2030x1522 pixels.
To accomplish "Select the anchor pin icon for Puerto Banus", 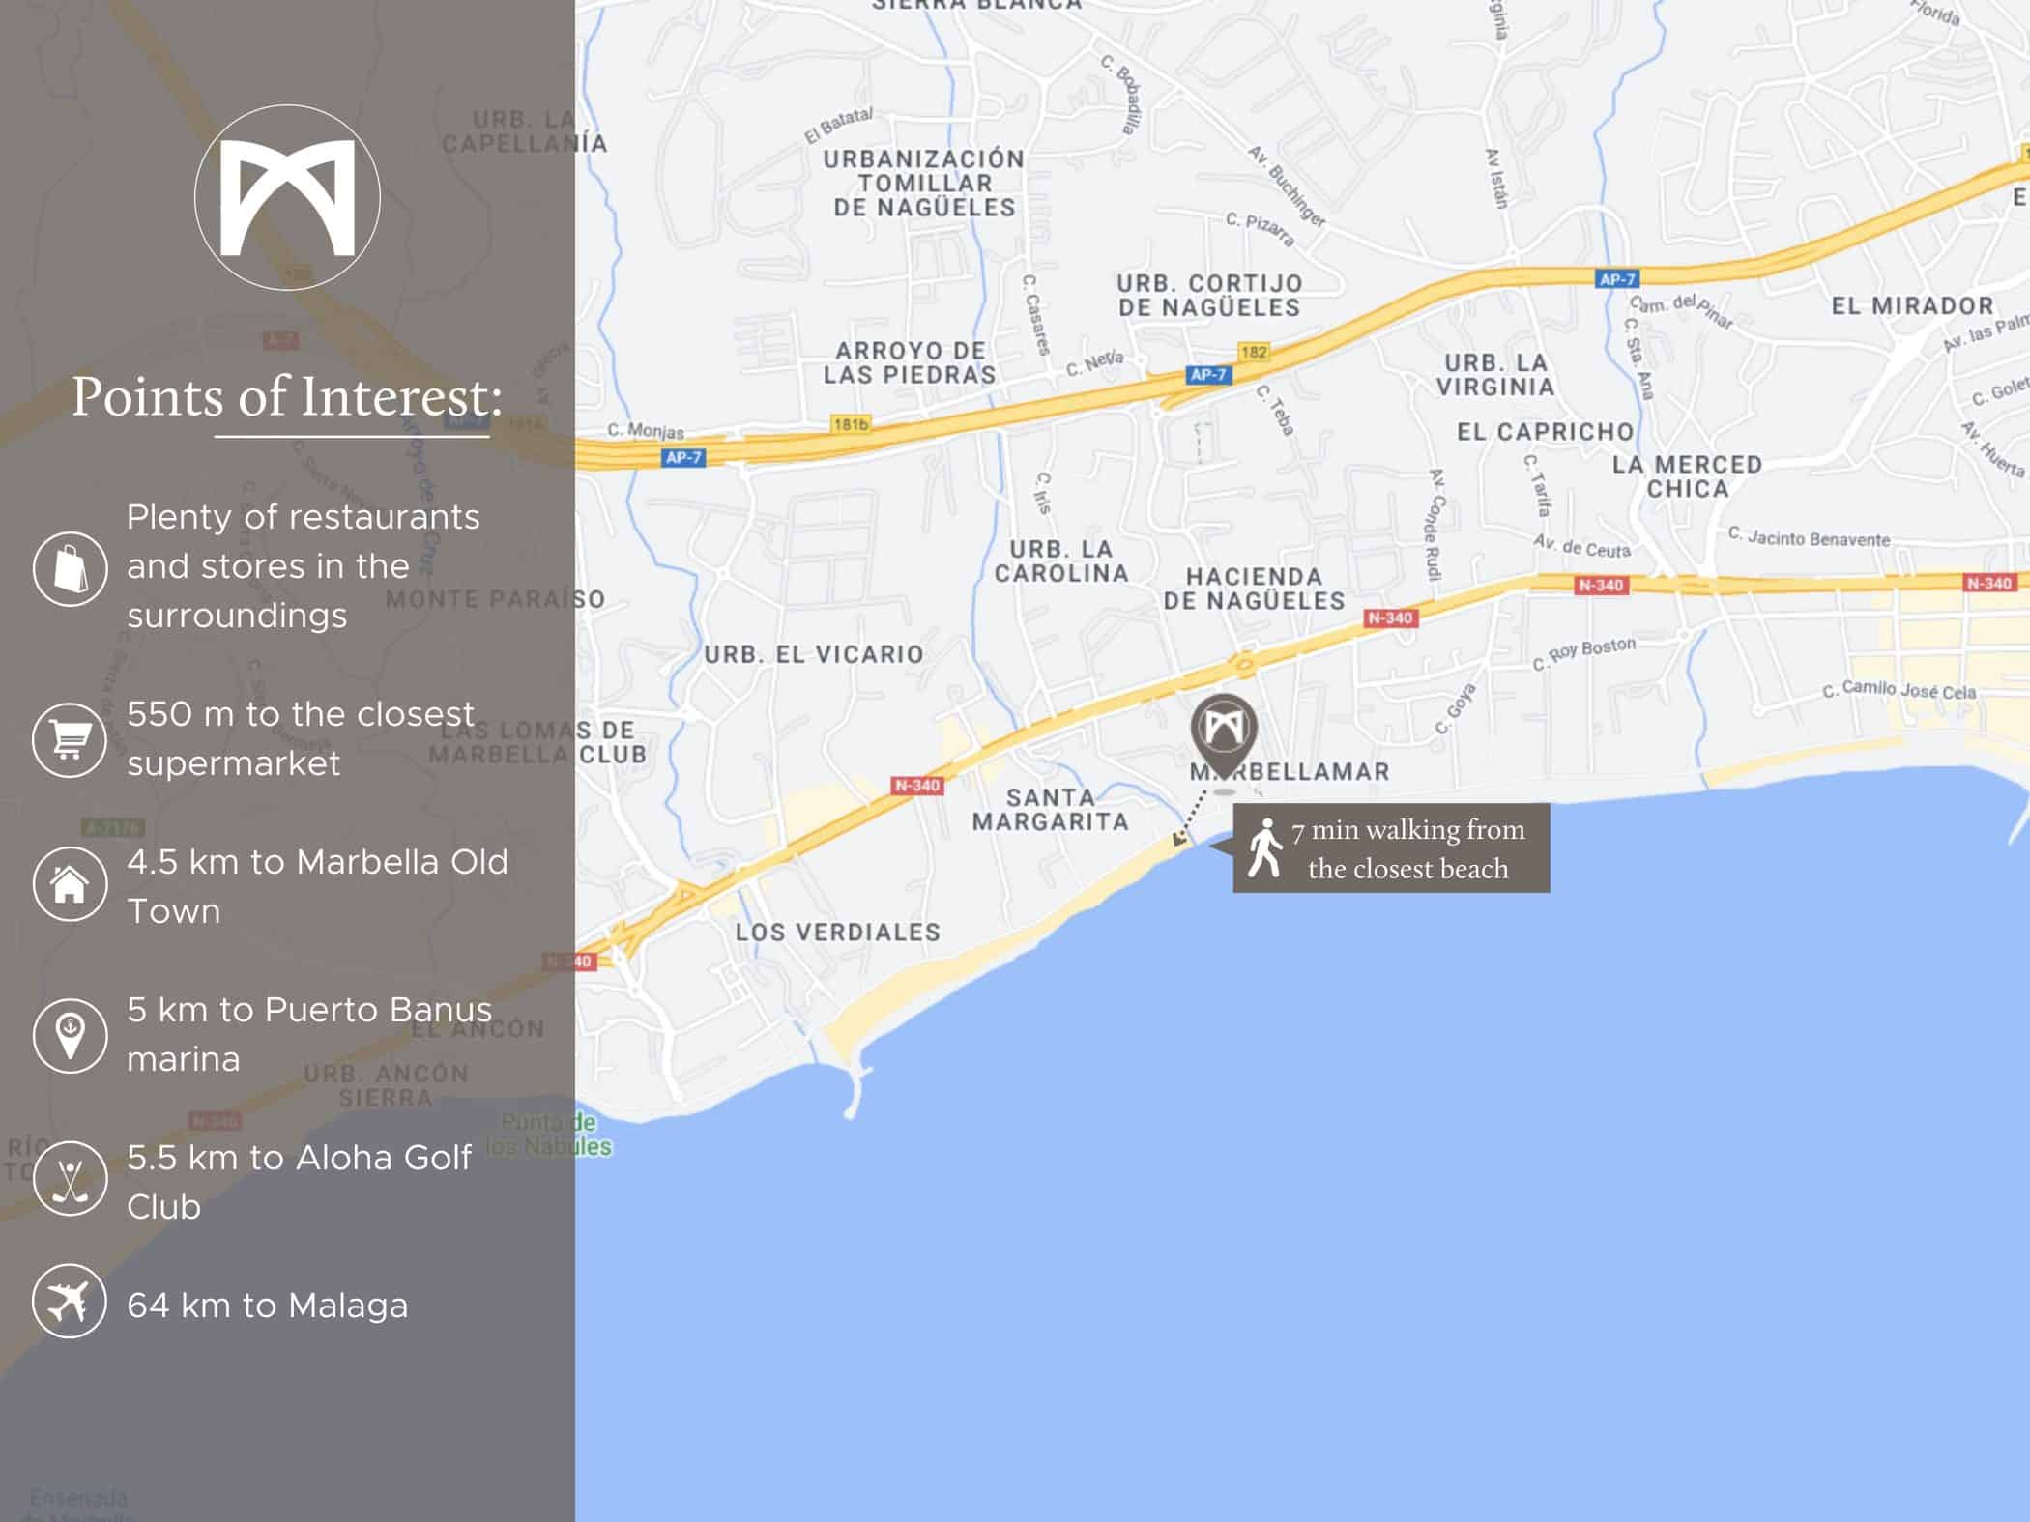I will (x=71, y=1034).
